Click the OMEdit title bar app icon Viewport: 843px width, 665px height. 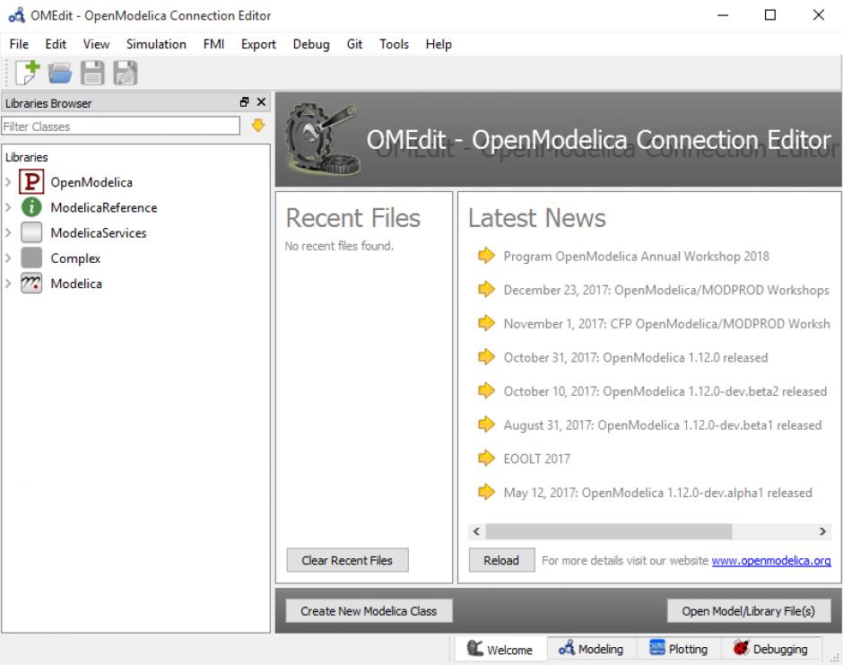click(17, 15)
